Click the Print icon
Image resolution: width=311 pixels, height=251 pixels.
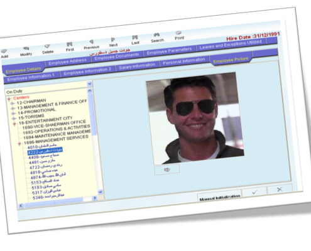click(178, 33)
